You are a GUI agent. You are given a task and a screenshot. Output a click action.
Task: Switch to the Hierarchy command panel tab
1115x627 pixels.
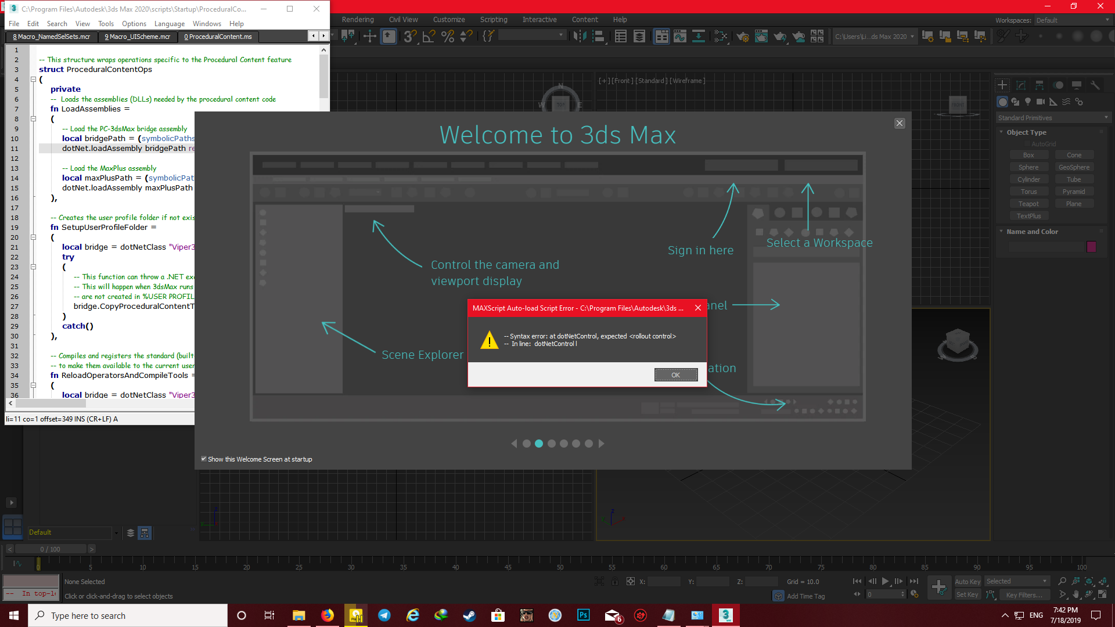pos(1040,85)
